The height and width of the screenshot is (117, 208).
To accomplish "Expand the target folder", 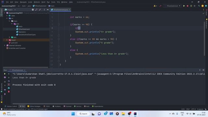I will point(7,40).
